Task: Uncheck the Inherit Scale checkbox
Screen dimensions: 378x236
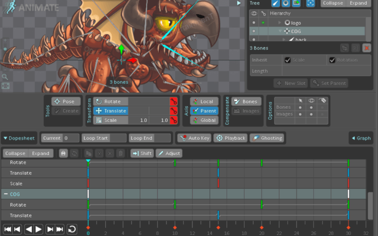Action: click(287, 60)
